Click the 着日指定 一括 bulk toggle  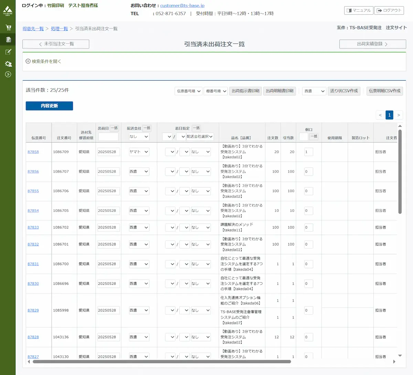pyautogui.click(x=196, y=128)
